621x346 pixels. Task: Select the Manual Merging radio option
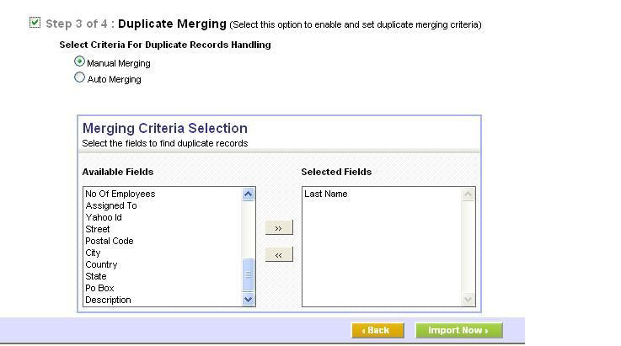(80, 61)
